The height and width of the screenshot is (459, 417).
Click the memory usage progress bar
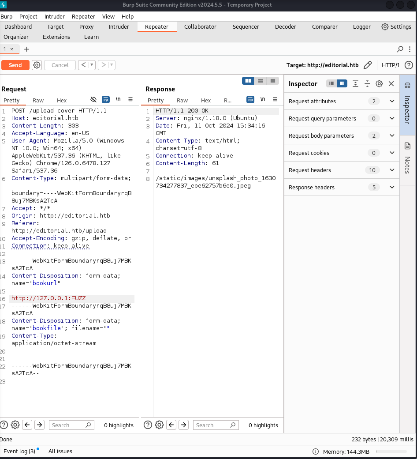click(391, 451)
